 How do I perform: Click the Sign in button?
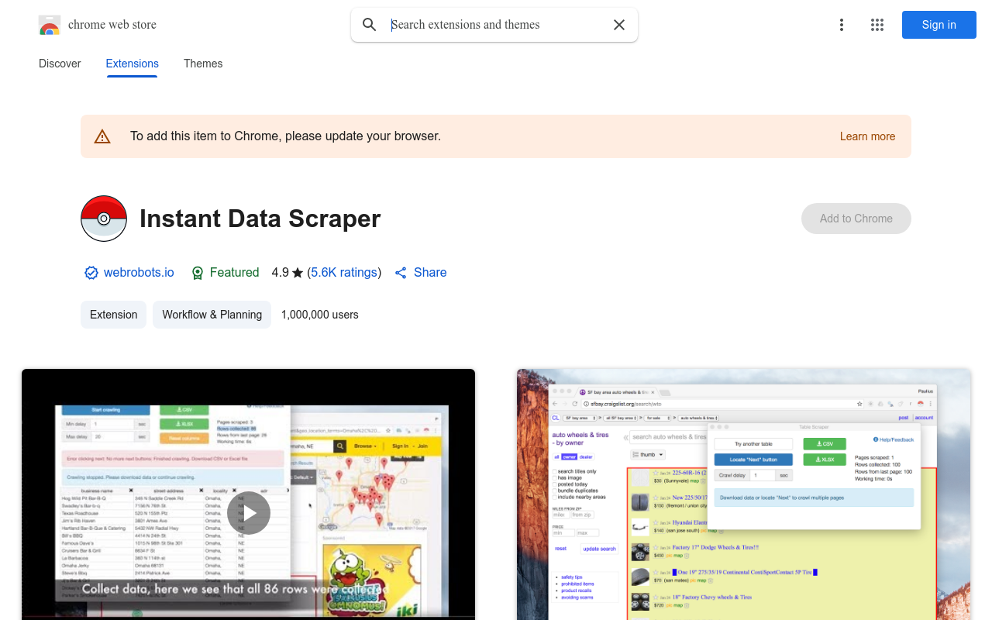[939, 25]
